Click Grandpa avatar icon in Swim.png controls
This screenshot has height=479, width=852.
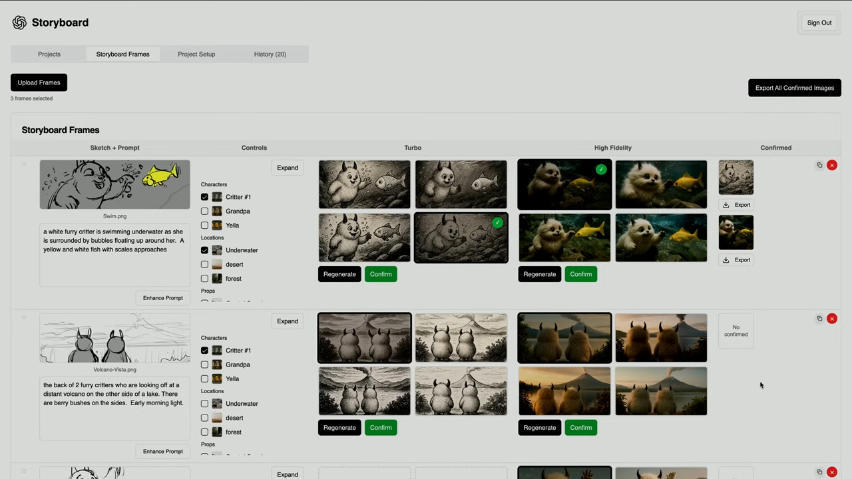pos(217,211)
